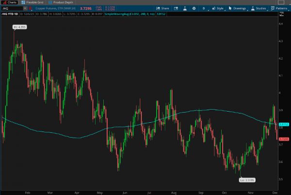Expand the /HG symbol dropdown arrow
This screenshot has height=195, width=291.
(25, 8)
